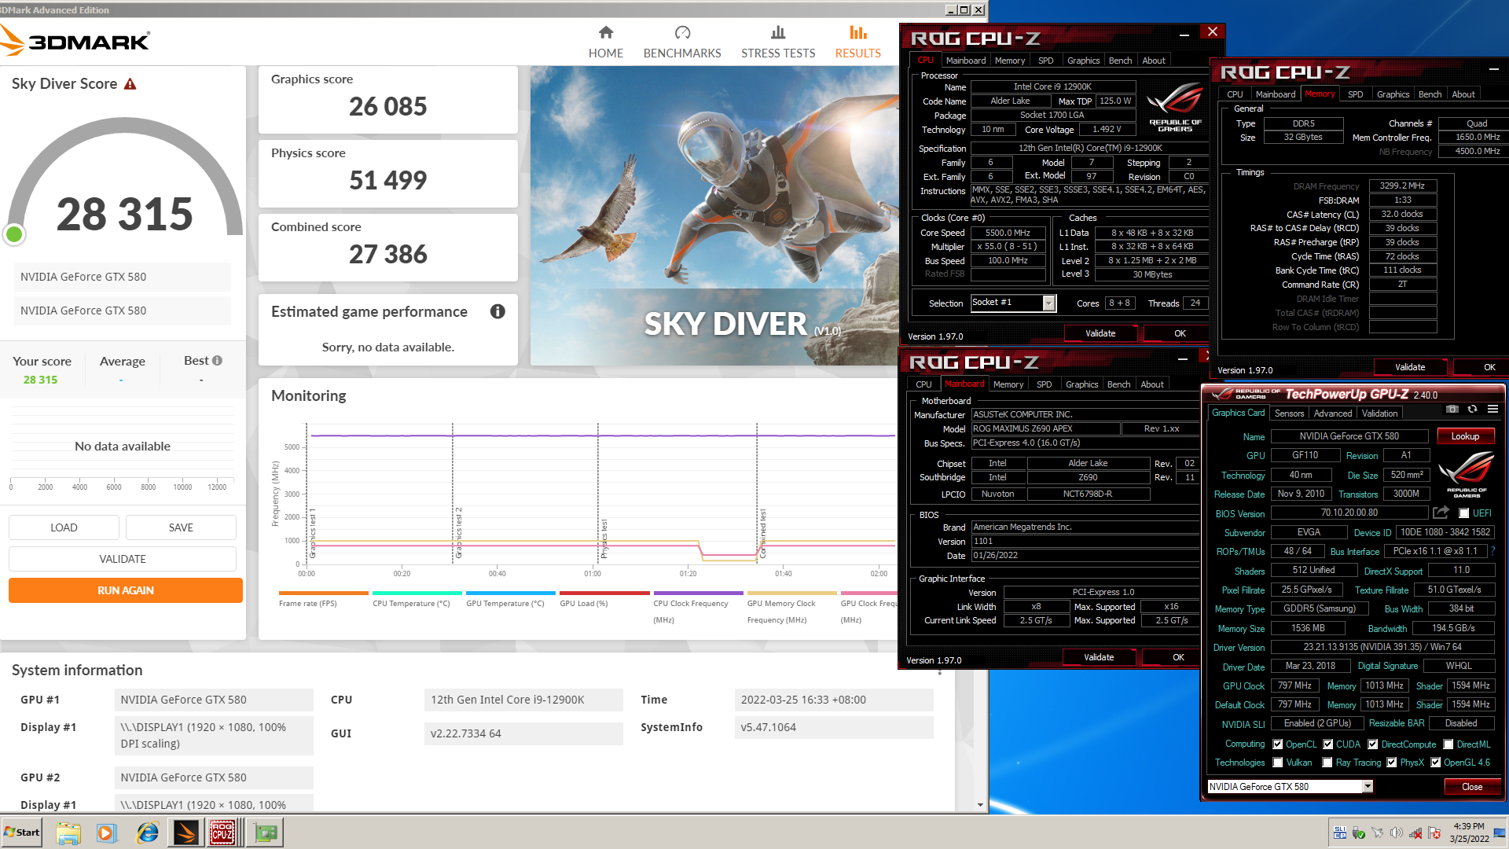The height and width of the screenshot is (849, 1509).
Task: Toggle the CUDA checkbox in GPU-Z
Action: [x=1328, y=744]
